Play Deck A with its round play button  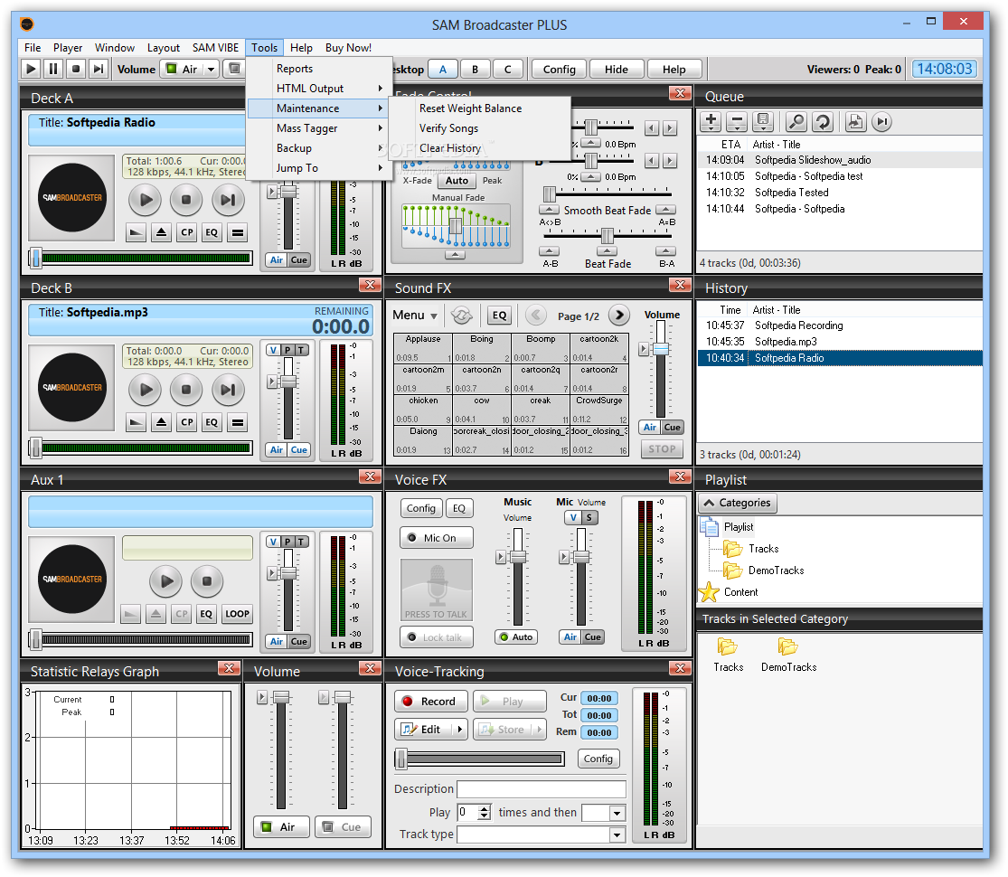pyautogui.click(x=146, y=200)
